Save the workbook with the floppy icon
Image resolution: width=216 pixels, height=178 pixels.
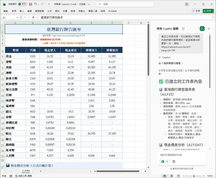tap(31, 4)
